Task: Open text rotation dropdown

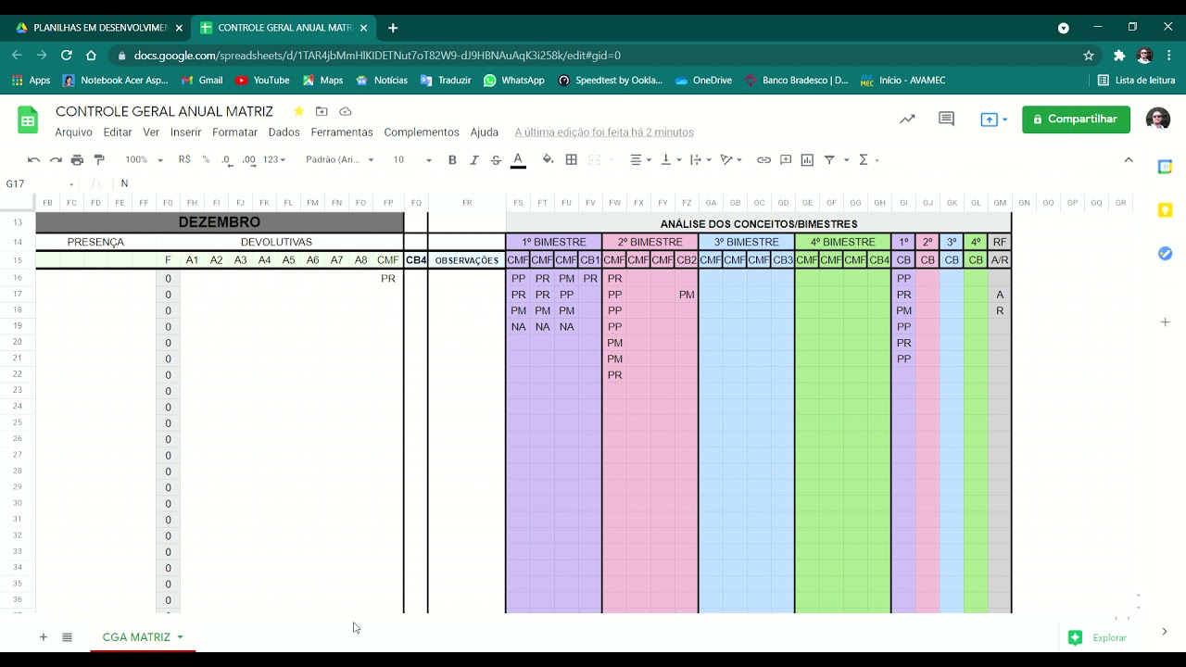Action: (731, 160)
